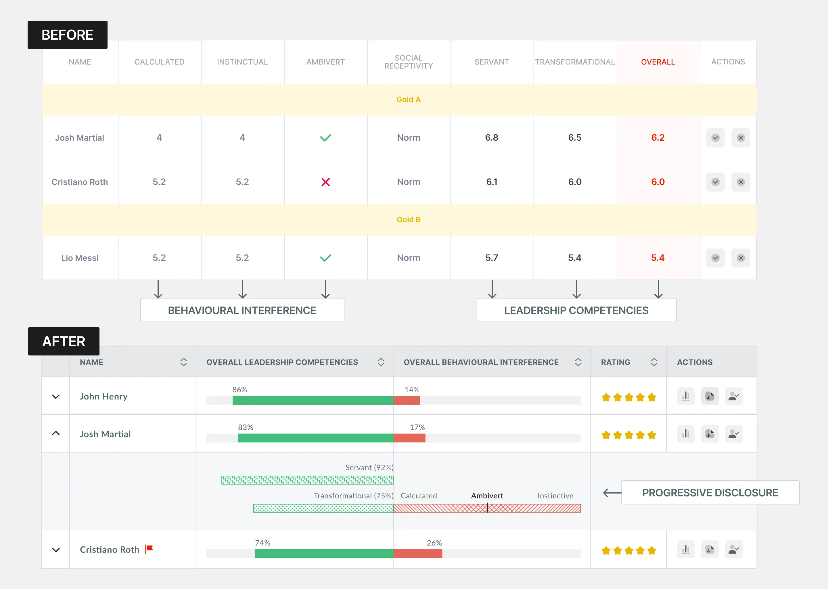The width and height of the screenshot is (828, 589).
Task: Download report file for John Henry
Action: pos(710,396)
